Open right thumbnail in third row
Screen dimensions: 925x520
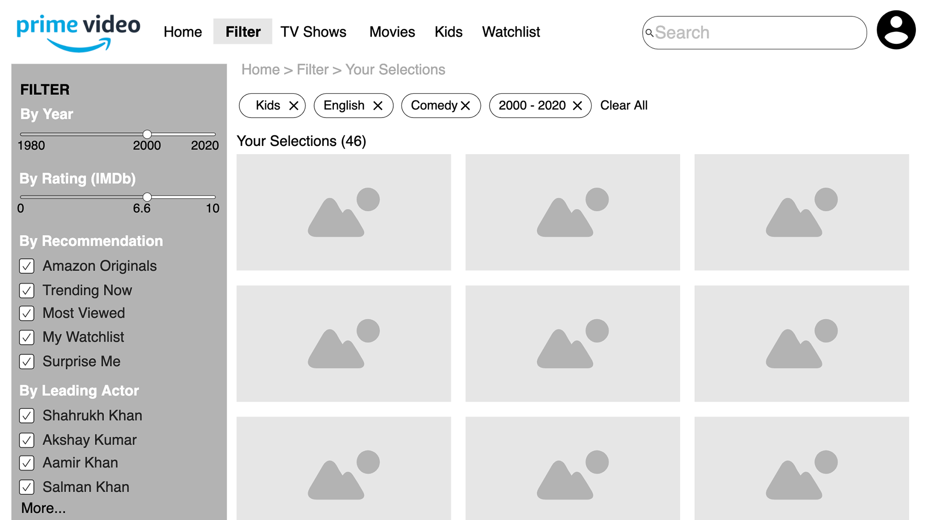pyautogui.click(x=802, y=468)
